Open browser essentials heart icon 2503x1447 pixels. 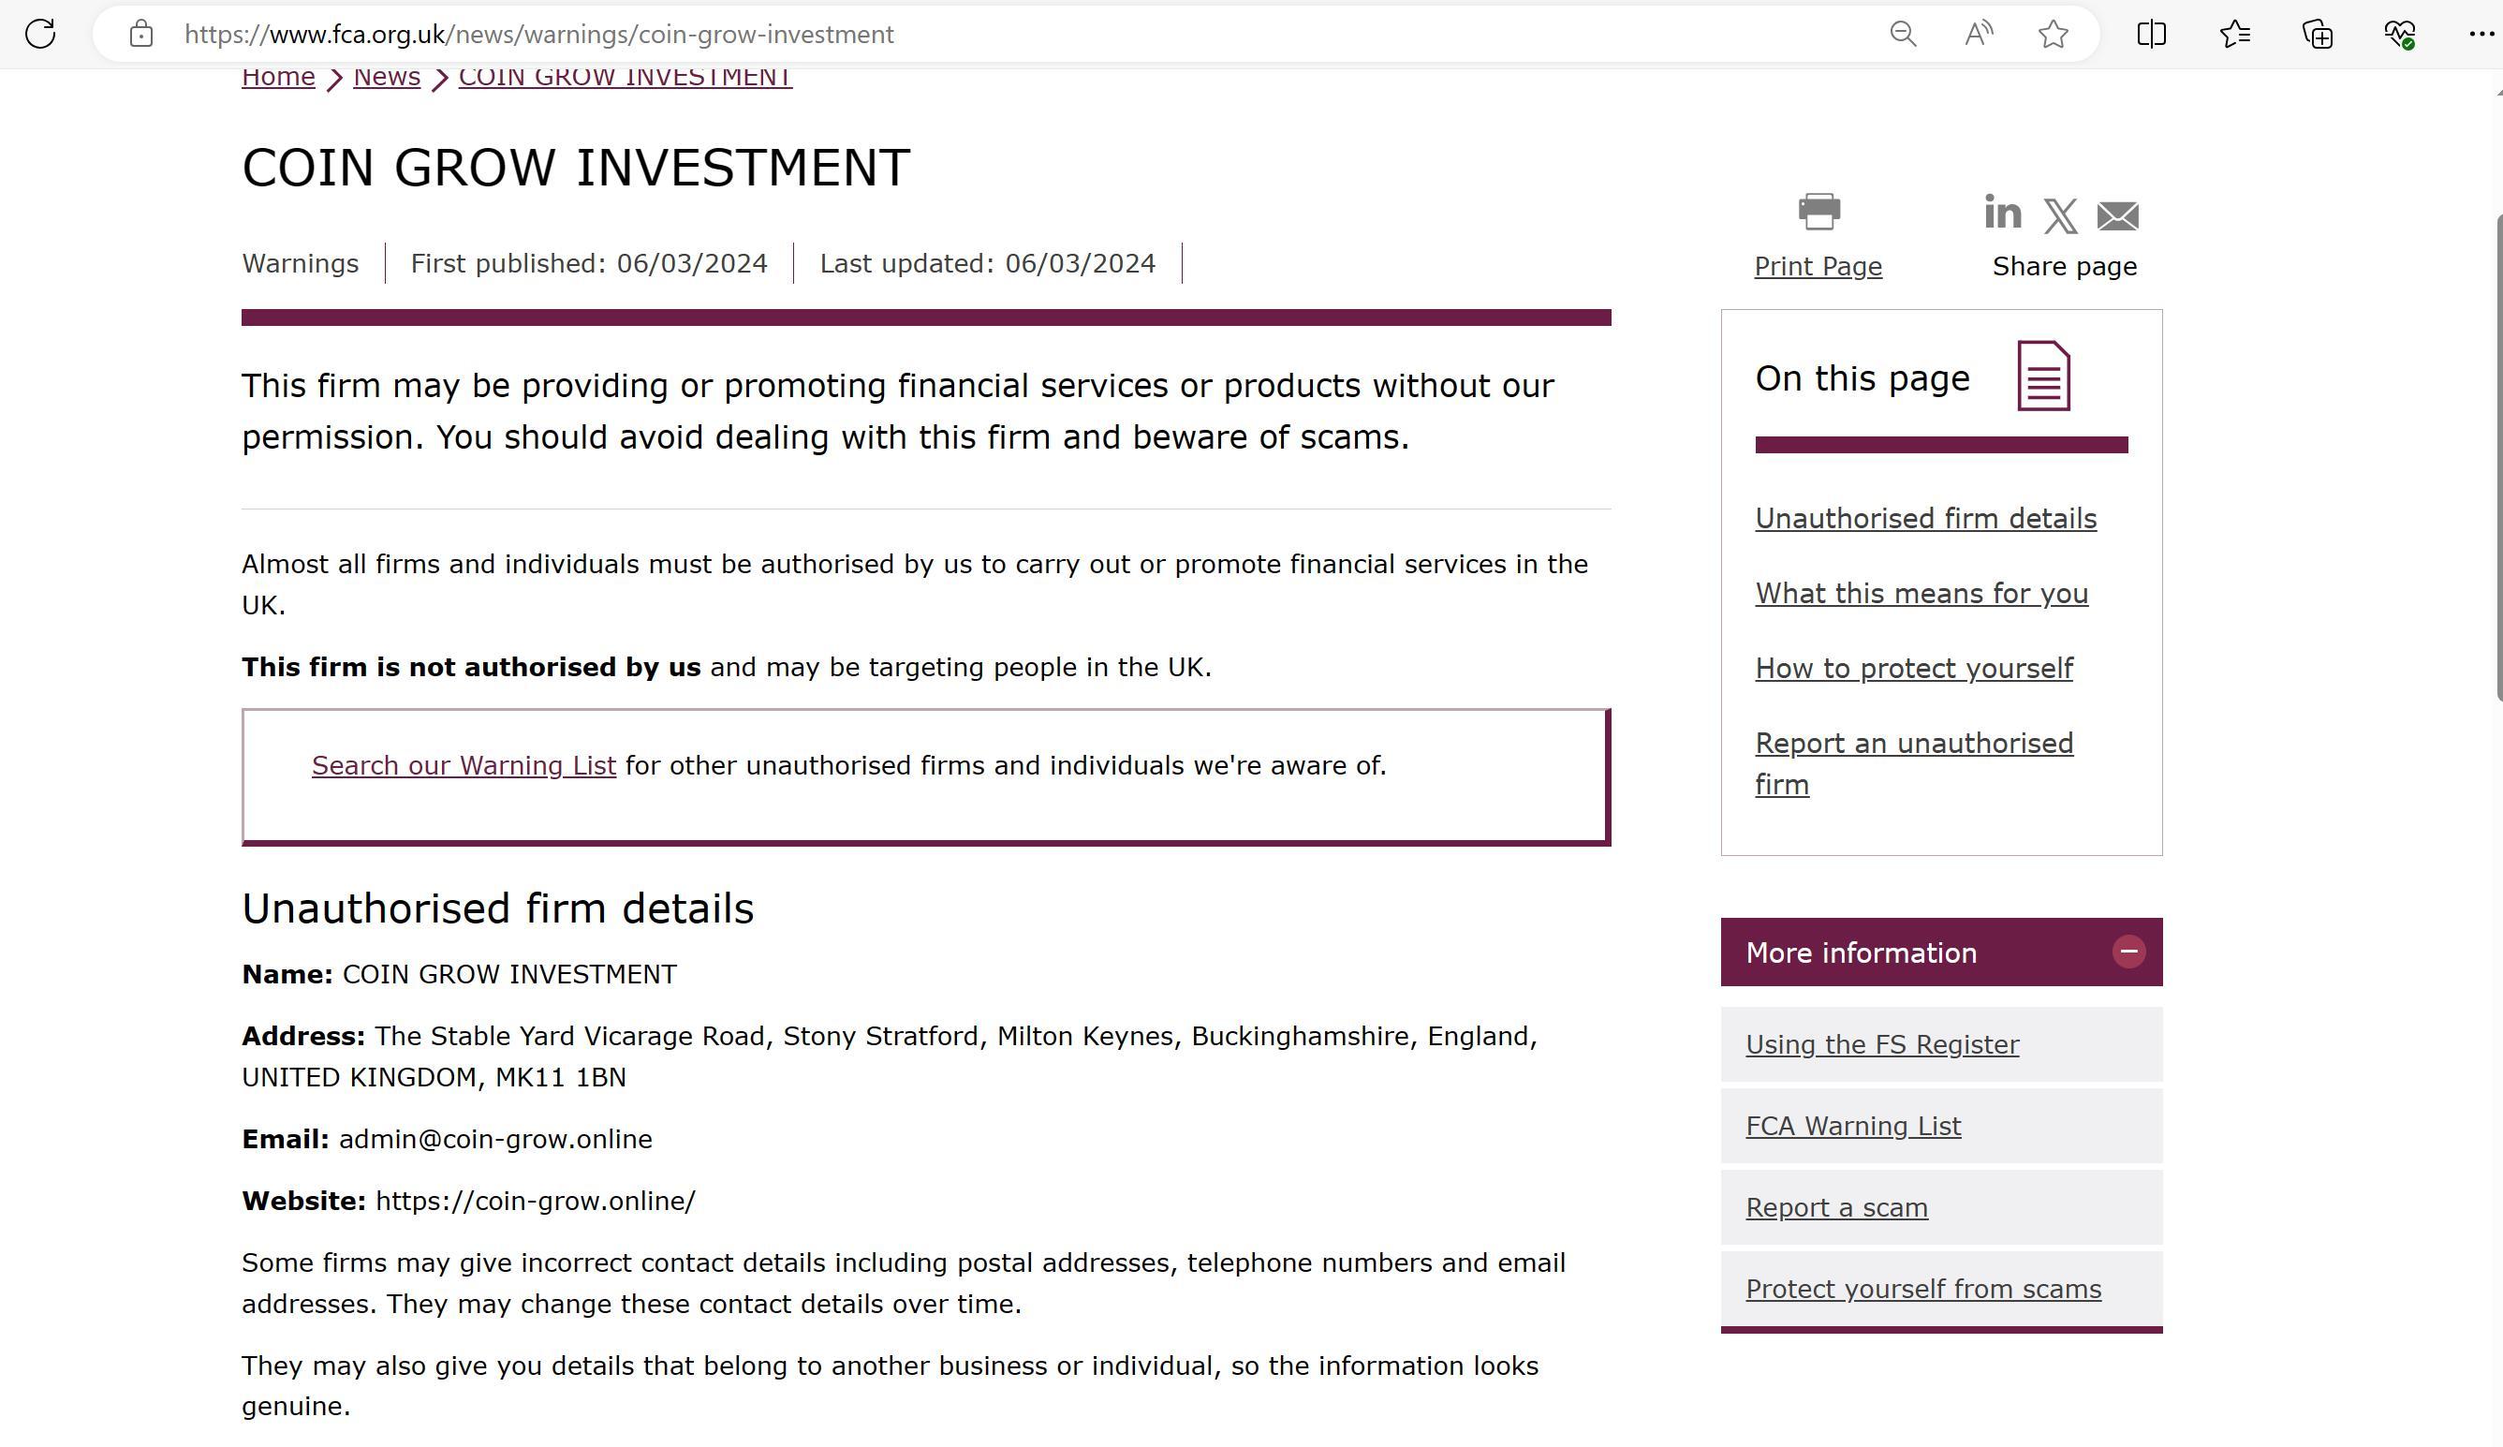pos(2400,34)
